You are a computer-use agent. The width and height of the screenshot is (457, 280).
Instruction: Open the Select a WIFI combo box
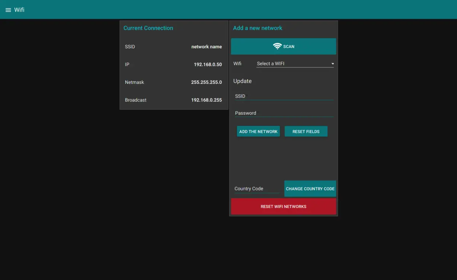(291, 64)
